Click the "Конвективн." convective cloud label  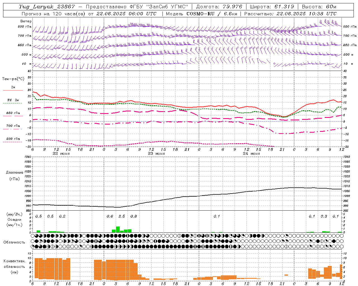point(14,261)
